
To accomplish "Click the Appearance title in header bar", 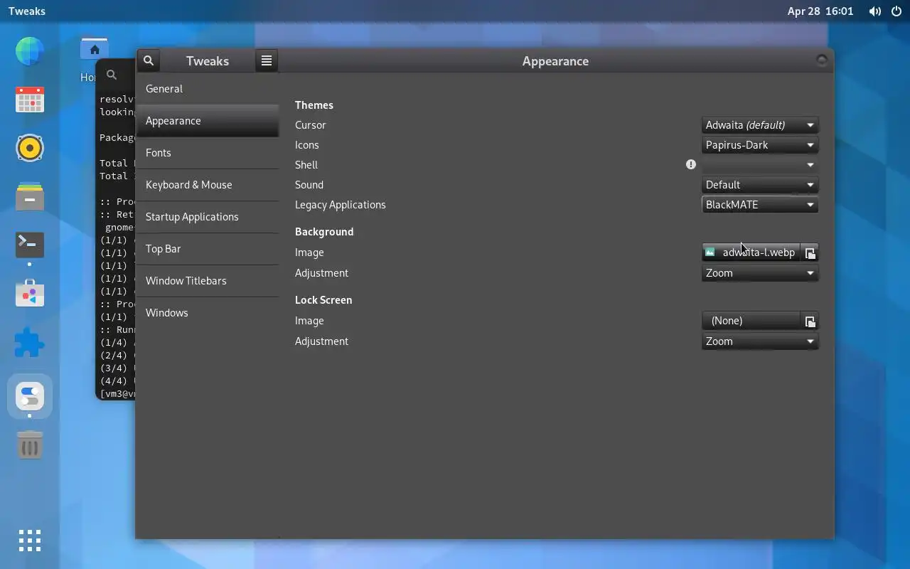I will (555, 61).
